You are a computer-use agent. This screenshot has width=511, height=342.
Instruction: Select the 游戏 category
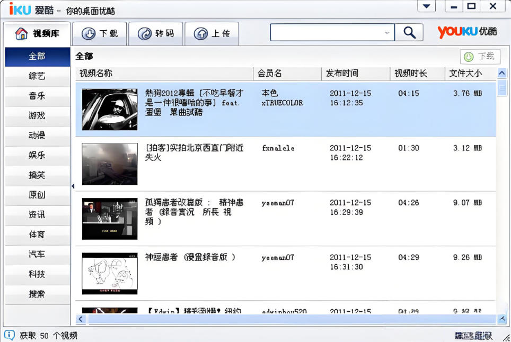pos(38,116)
